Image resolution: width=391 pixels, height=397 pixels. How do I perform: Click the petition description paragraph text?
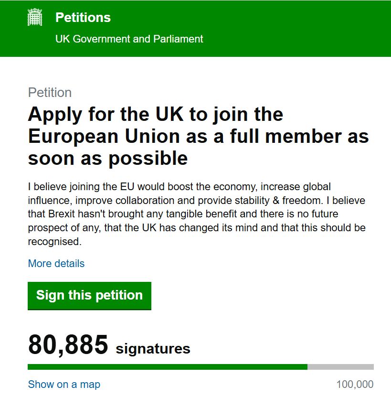[x=197, y=214]
